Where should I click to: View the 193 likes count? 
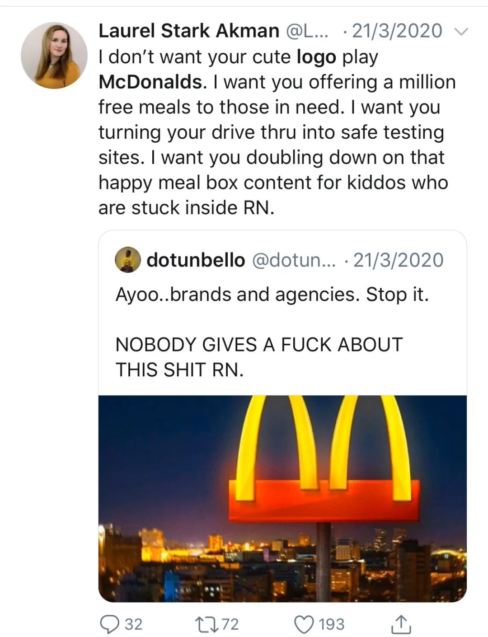332,624
